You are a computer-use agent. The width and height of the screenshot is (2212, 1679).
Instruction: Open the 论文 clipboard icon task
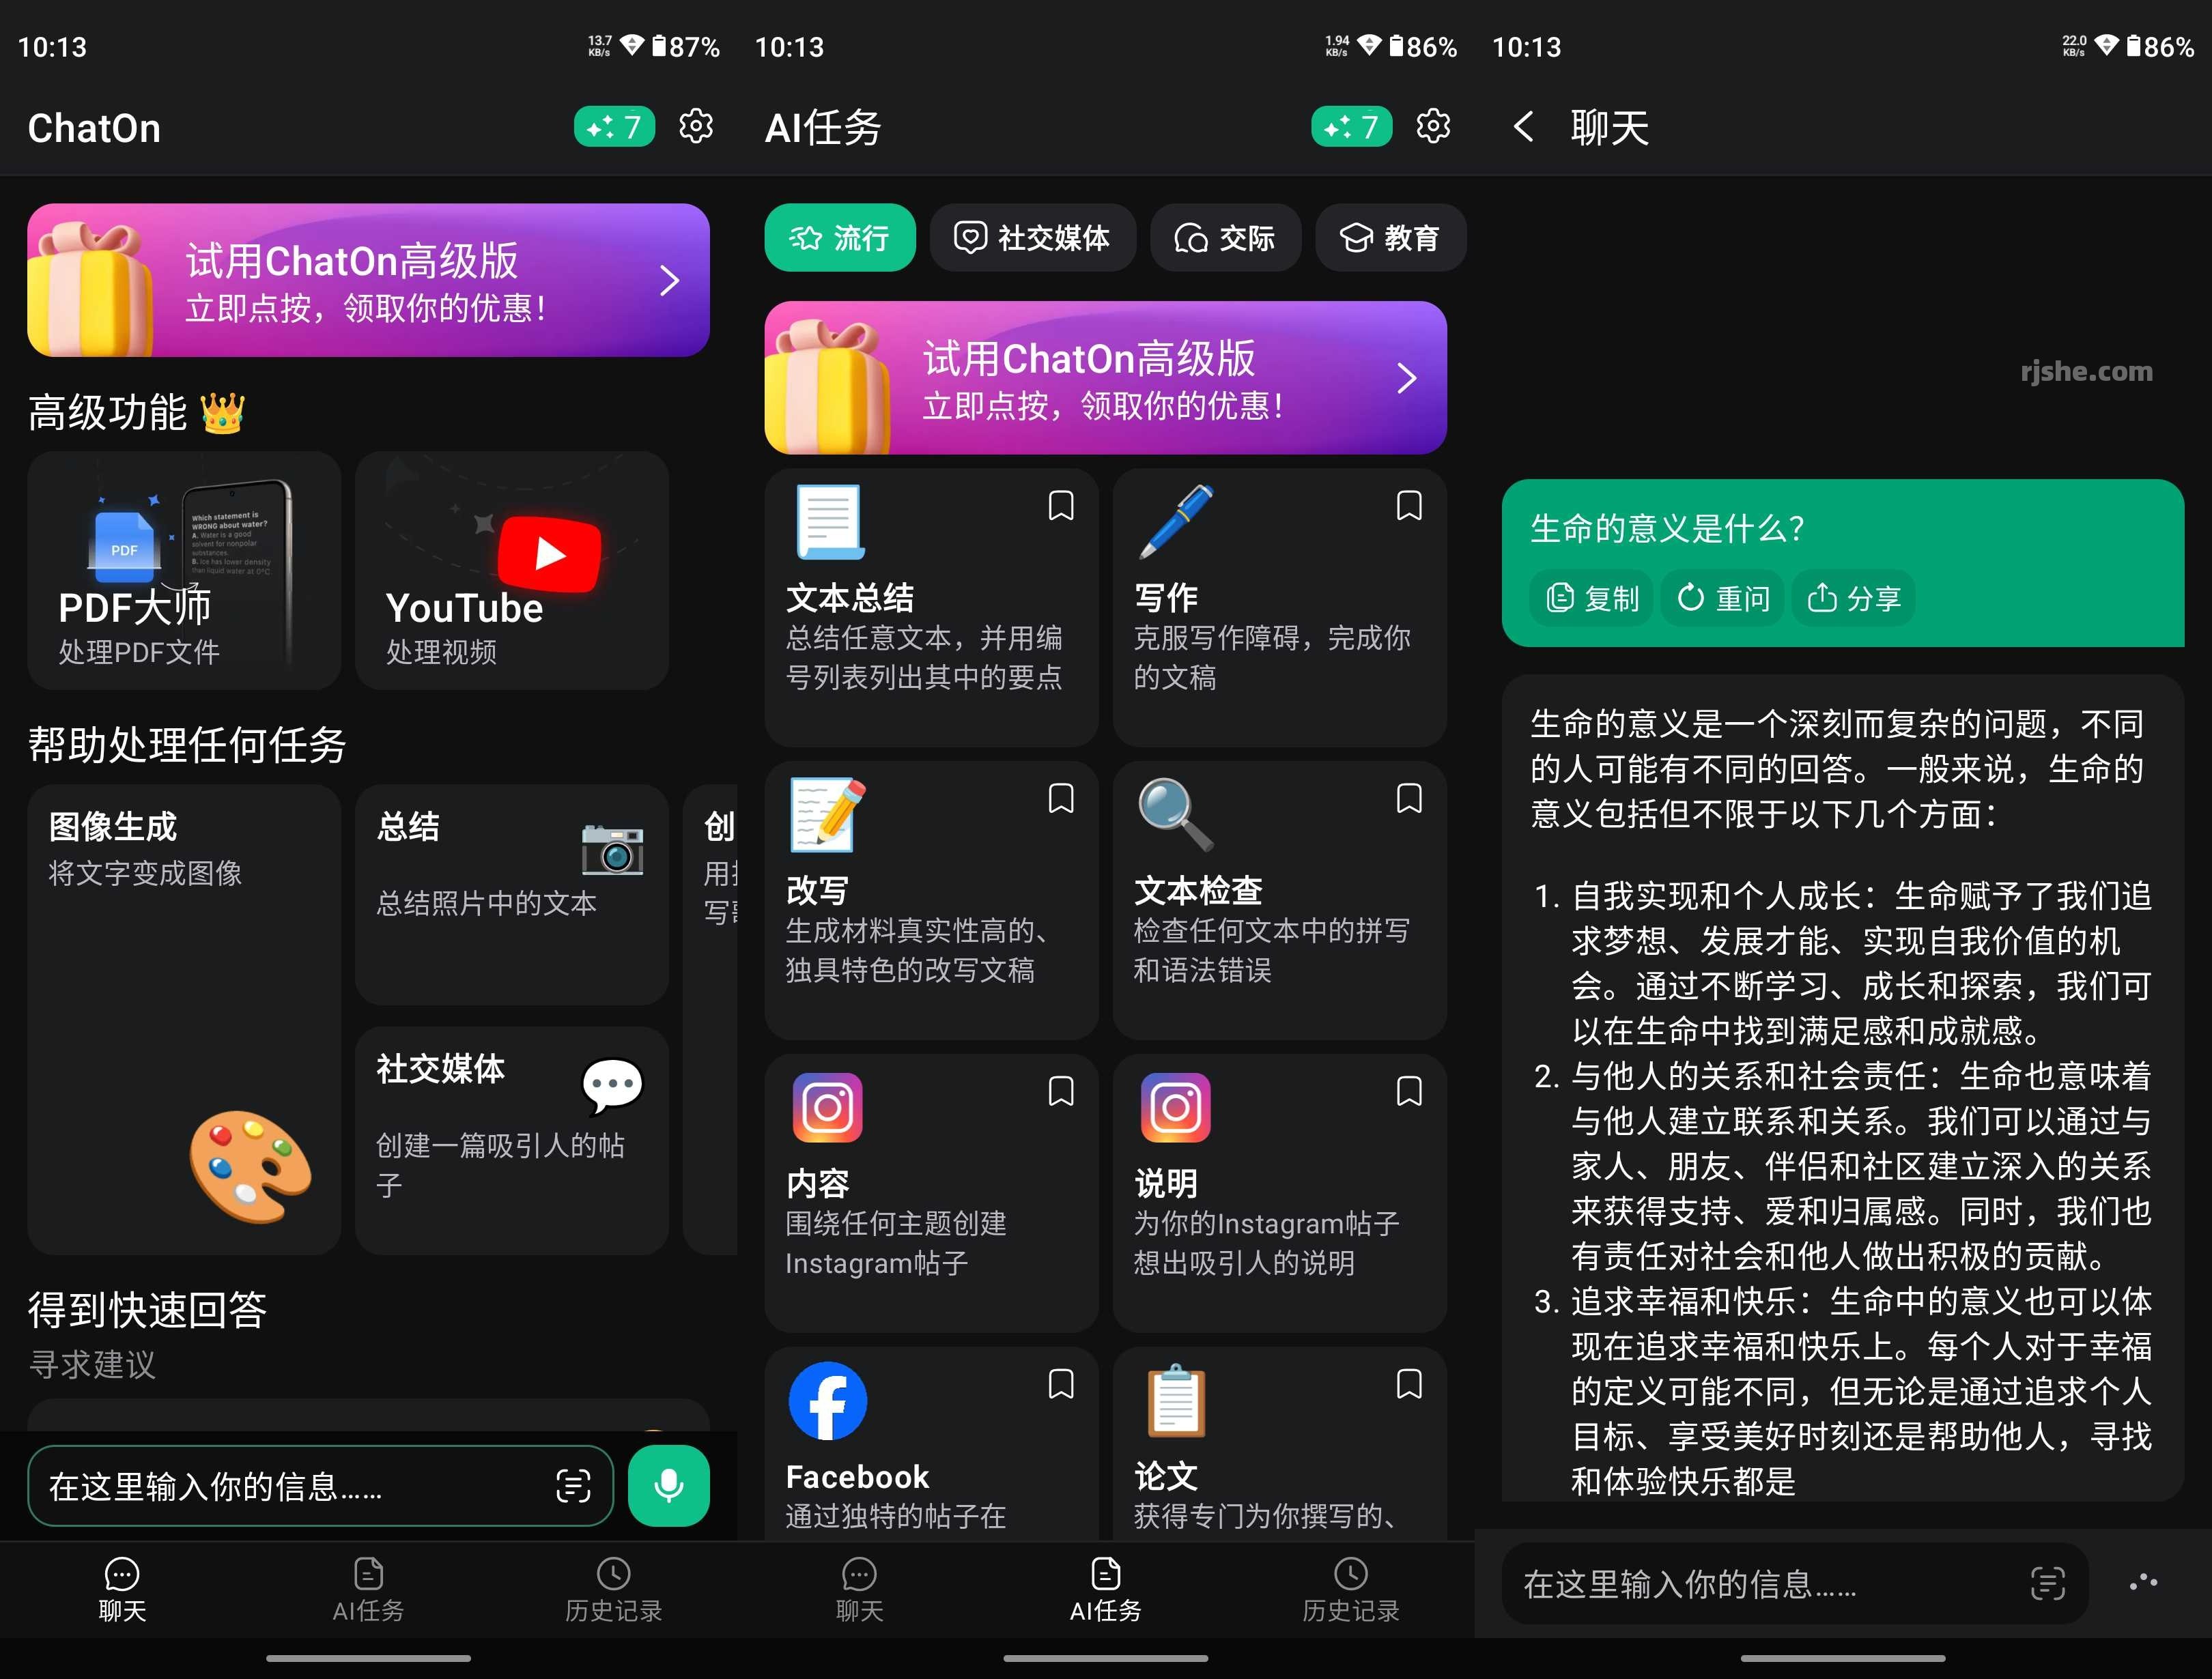tap(1176, 1400)
